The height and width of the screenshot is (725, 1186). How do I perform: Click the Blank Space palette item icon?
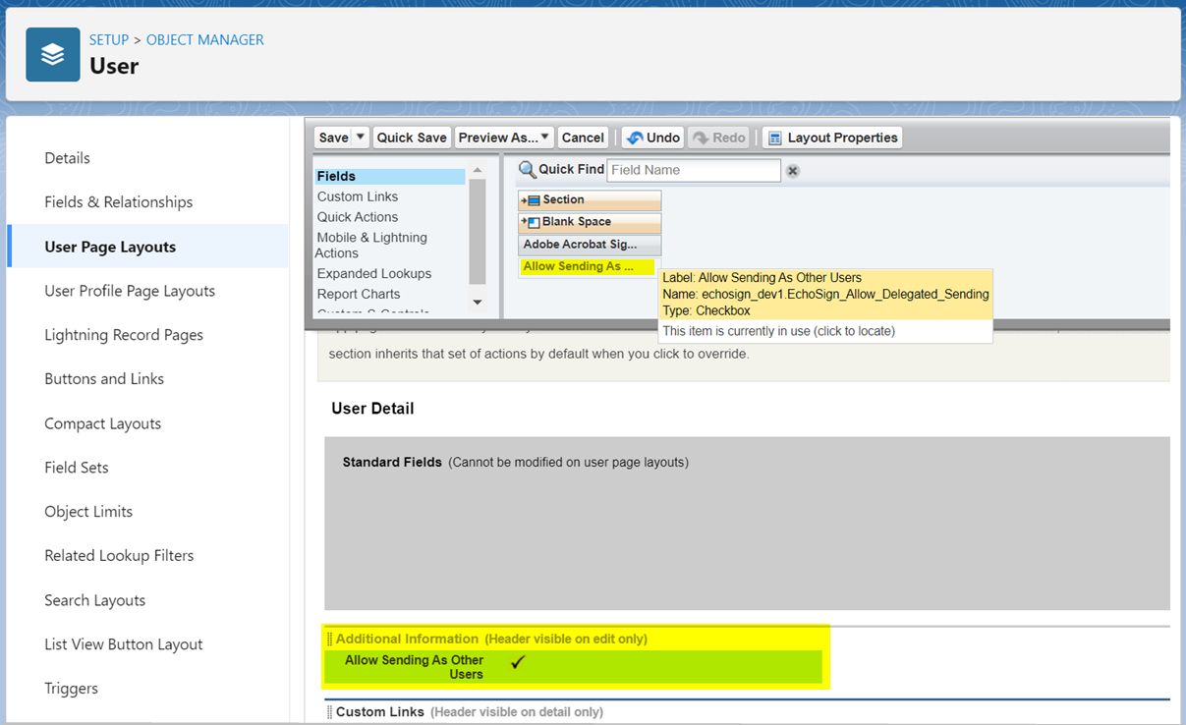point(531,222)
